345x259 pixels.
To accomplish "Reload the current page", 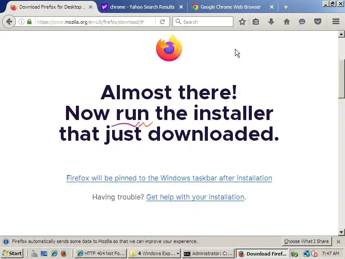I will [163, 22].
